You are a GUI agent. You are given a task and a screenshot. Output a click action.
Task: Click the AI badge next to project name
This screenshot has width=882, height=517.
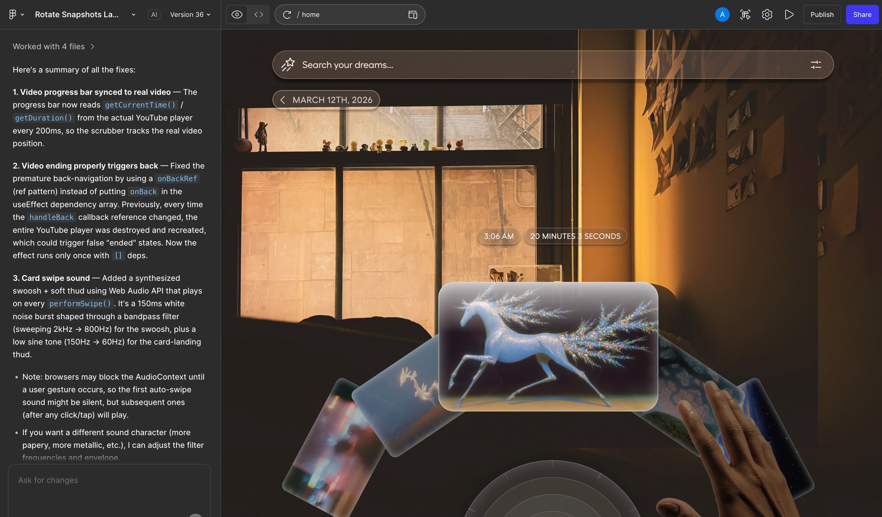tap(154, 14)
